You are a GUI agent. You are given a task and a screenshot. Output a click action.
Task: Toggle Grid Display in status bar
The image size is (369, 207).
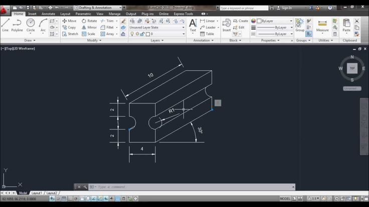(64, 198)
